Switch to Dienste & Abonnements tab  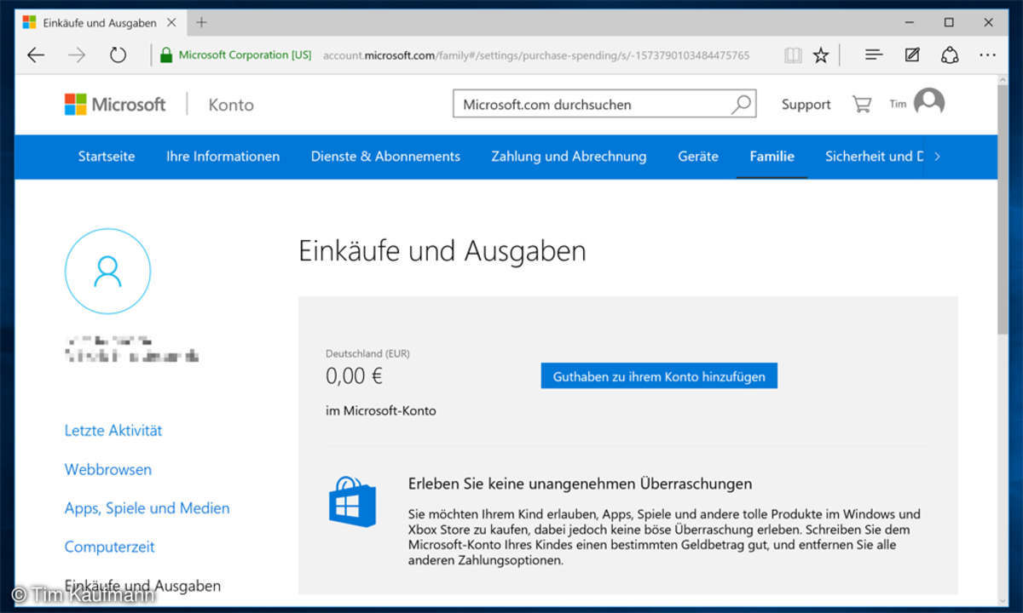(385, 157)
